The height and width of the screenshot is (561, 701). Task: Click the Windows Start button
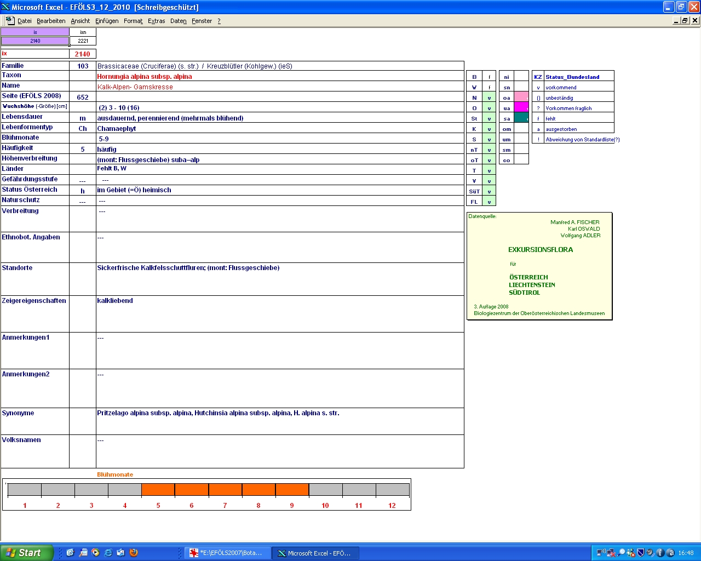[27, 553]
